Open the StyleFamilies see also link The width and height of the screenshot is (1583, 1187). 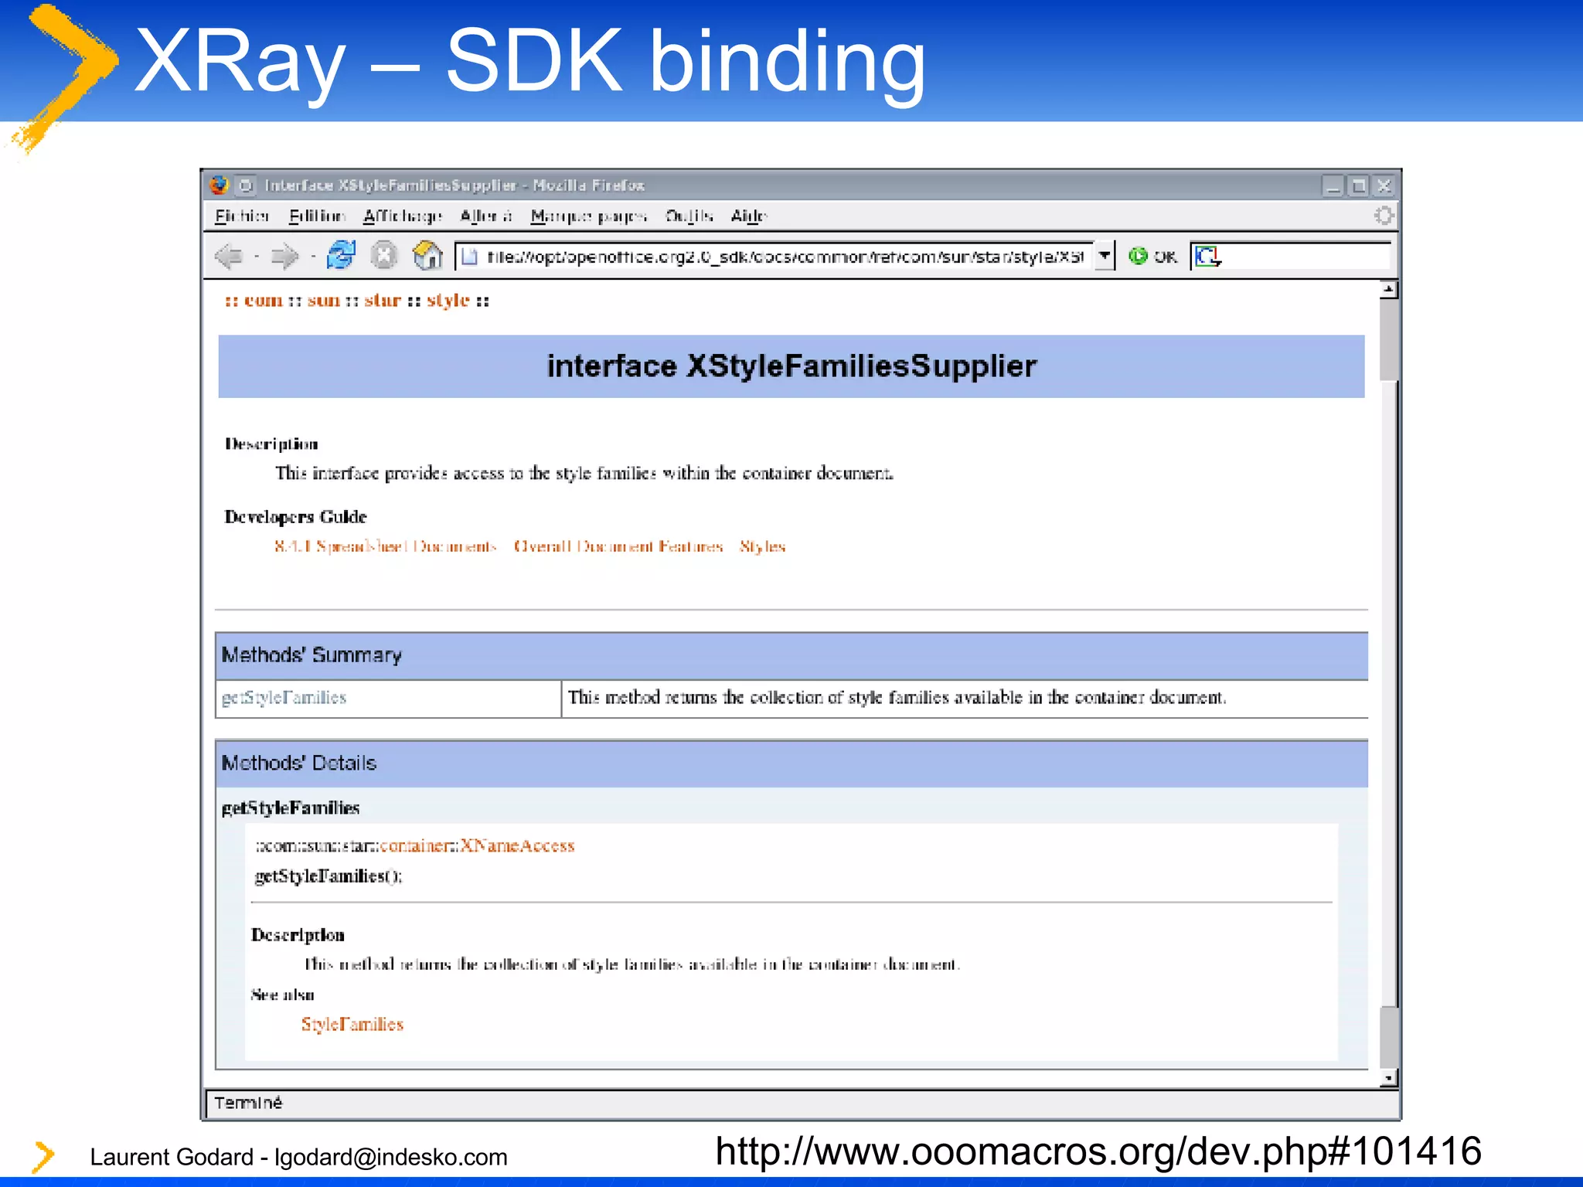point(352,1025)
